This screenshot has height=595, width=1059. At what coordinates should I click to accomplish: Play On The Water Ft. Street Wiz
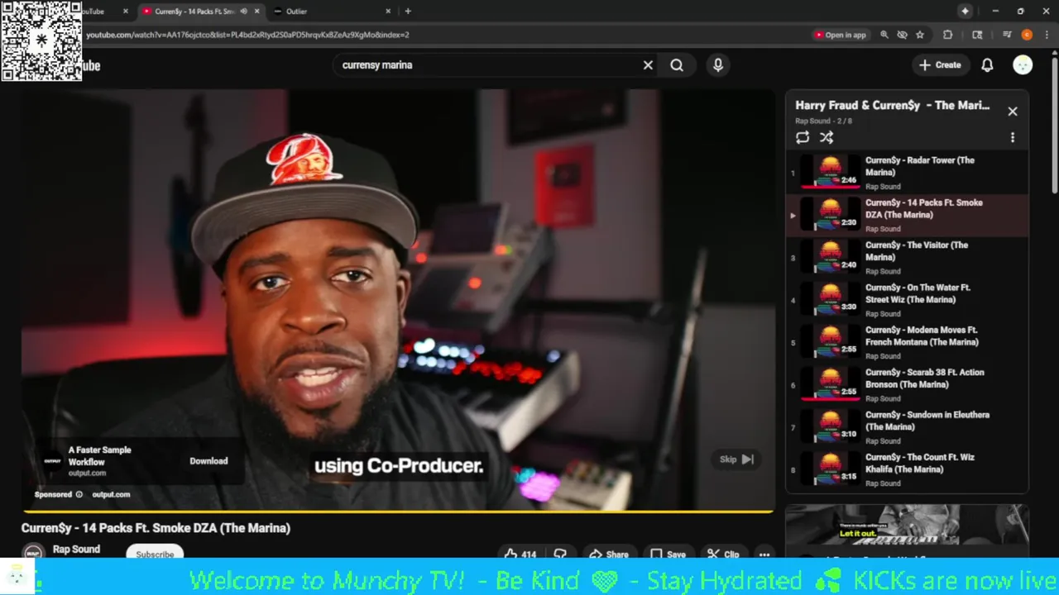tap(907, 300)
